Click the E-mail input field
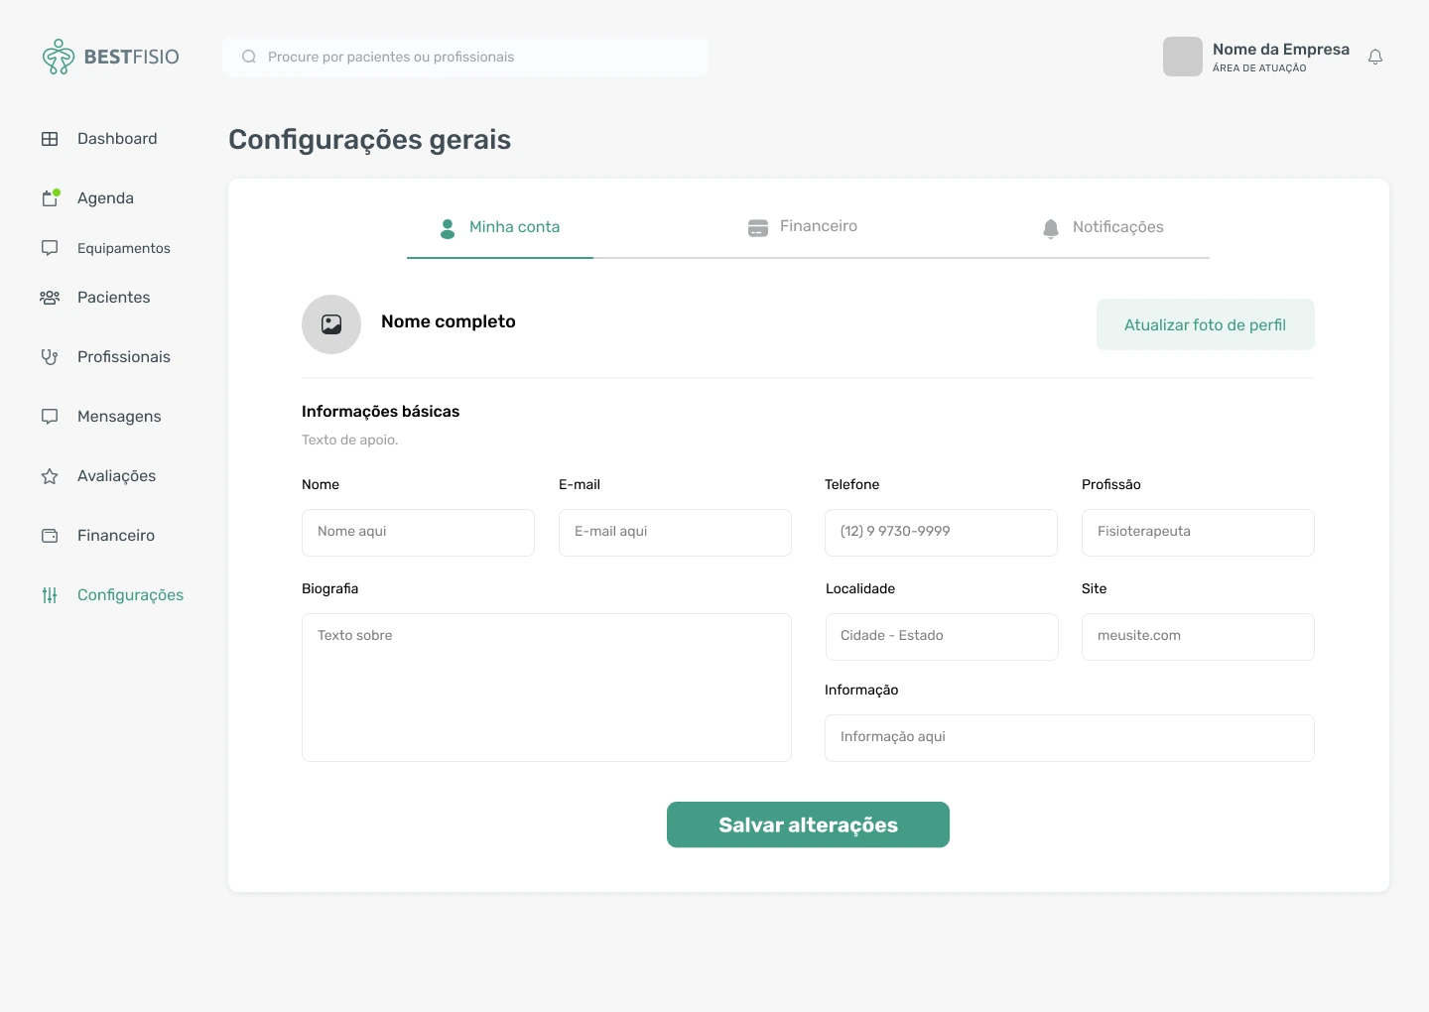This screenshot has width=1429, height=1012. click(x=675, y=533)
